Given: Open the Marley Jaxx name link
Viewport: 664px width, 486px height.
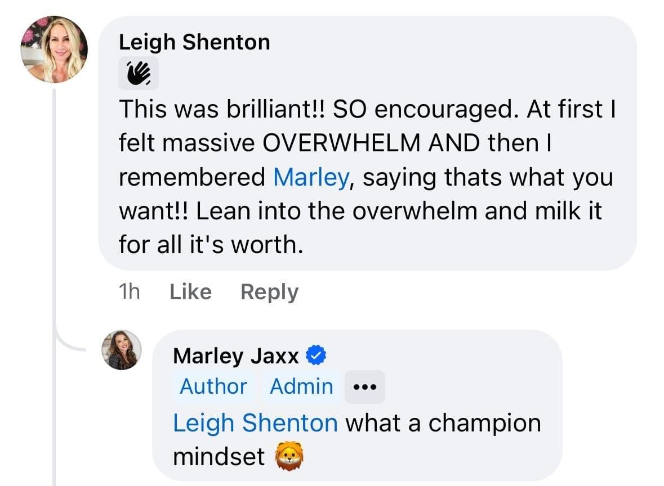Looking at the screenshot, I should click(x=235, y=355).
